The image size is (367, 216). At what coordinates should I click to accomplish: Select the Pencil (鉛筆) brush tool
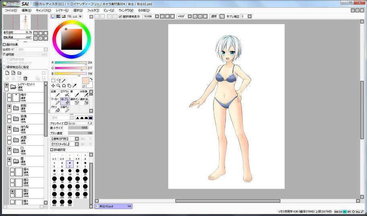point(55,93)
